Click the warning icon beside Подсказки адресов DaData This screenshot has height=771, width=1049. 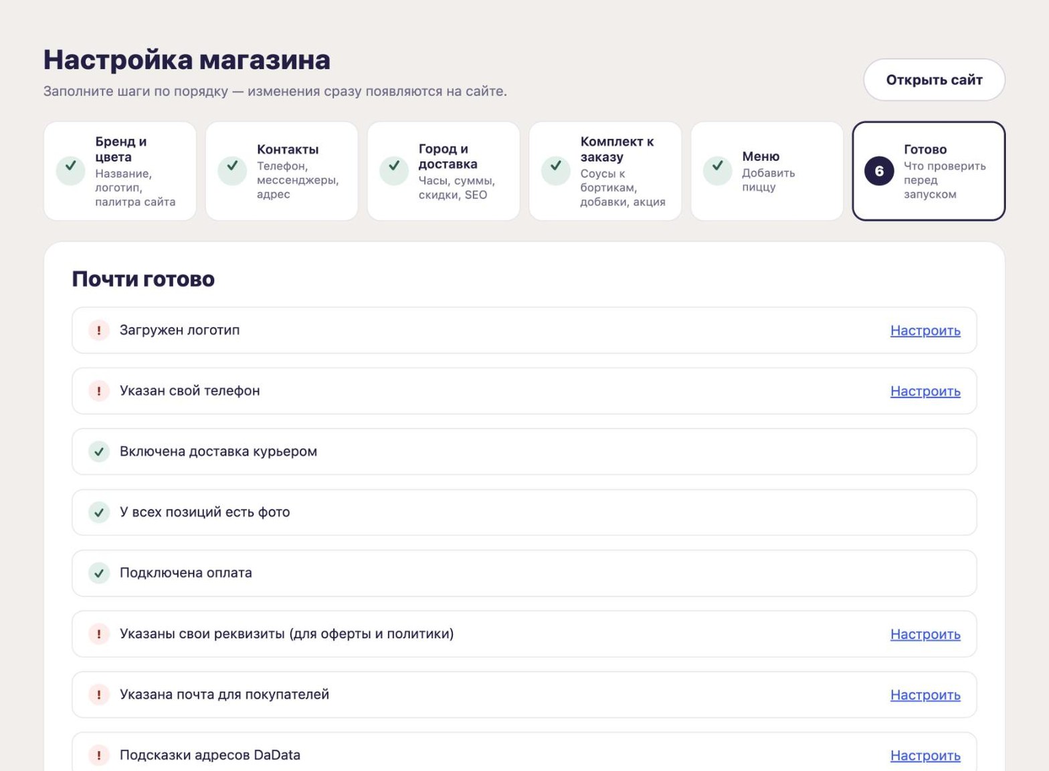(x=99, y=756)
